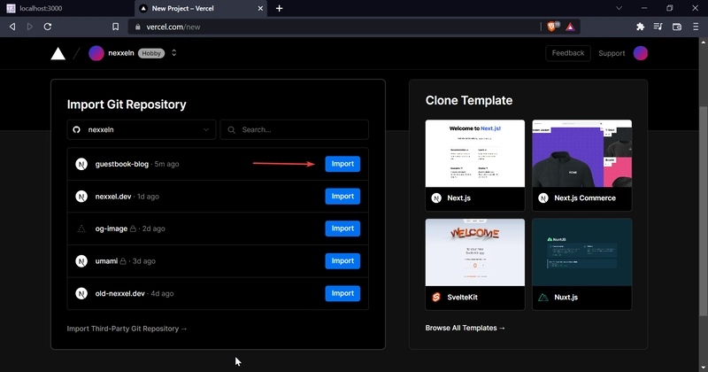The height and width of the screenshot is (372, 708).
Task: Open the Support link
Action: tap(612, 53)
